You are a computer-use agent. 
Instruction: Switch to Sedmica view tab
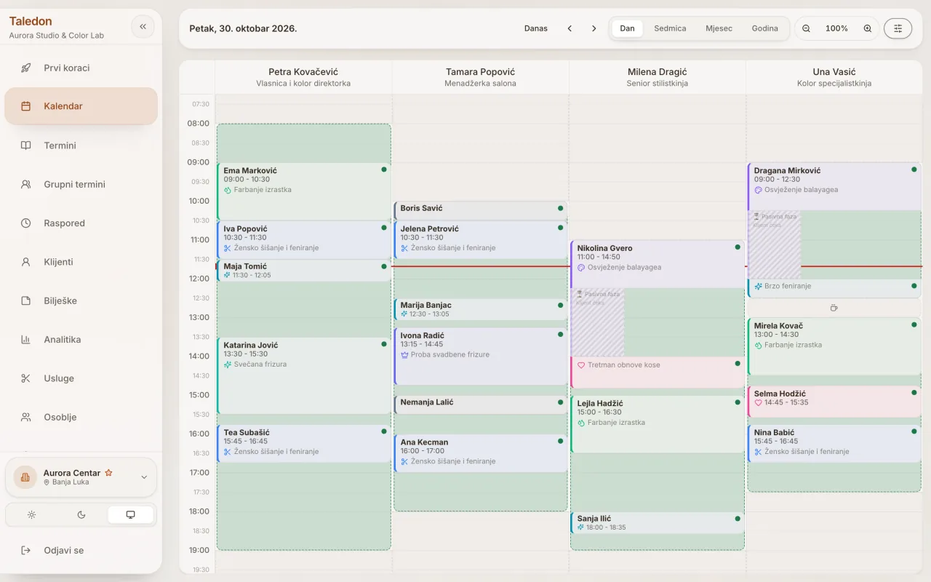click(x=670, y=28)
